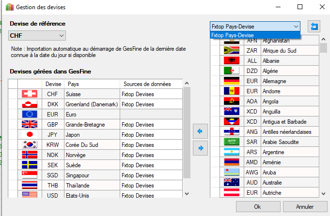Viewport: 330px width, 216px height.
Task: Click the Norway flag in NOK row
Action: click(x=30, y=155)
